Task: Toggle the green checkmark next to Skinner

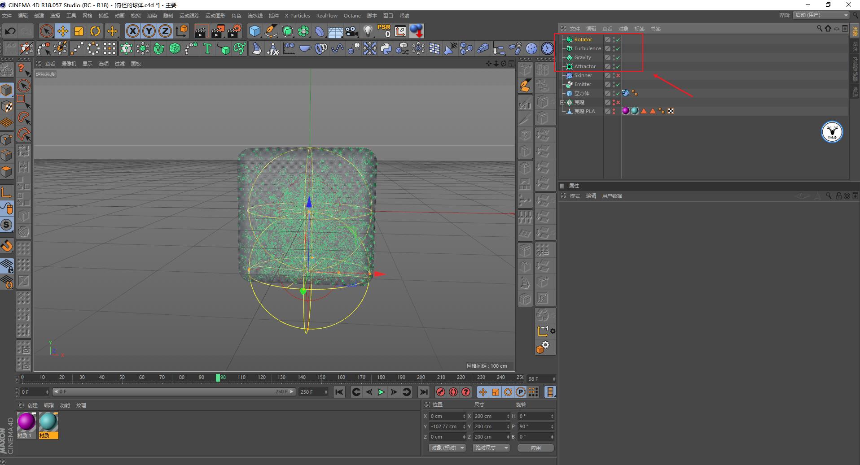Action: tap(618, 75)
